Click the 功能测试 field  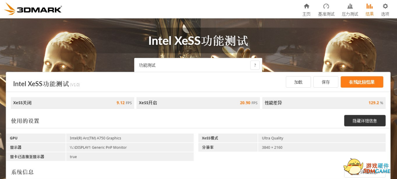tap(198, 65)
